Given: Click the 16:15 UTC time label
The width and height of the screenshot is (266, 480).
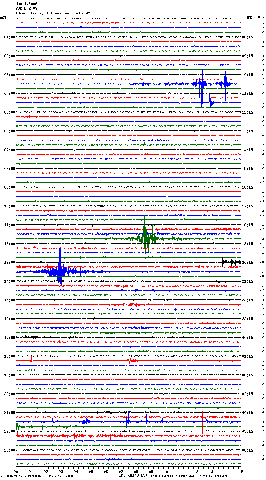Looking at the screenshot, I should 248,187.
